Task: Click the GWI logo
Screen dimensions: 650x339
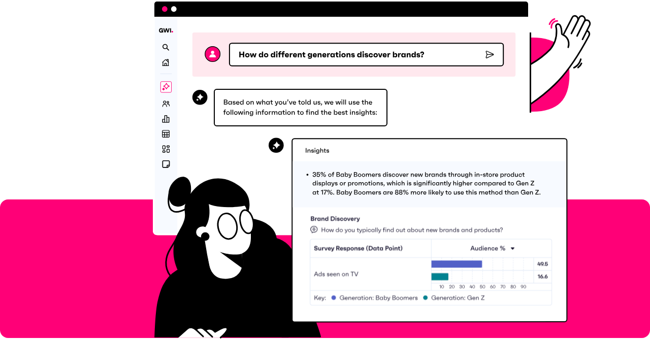Action: tap(166, 30)
